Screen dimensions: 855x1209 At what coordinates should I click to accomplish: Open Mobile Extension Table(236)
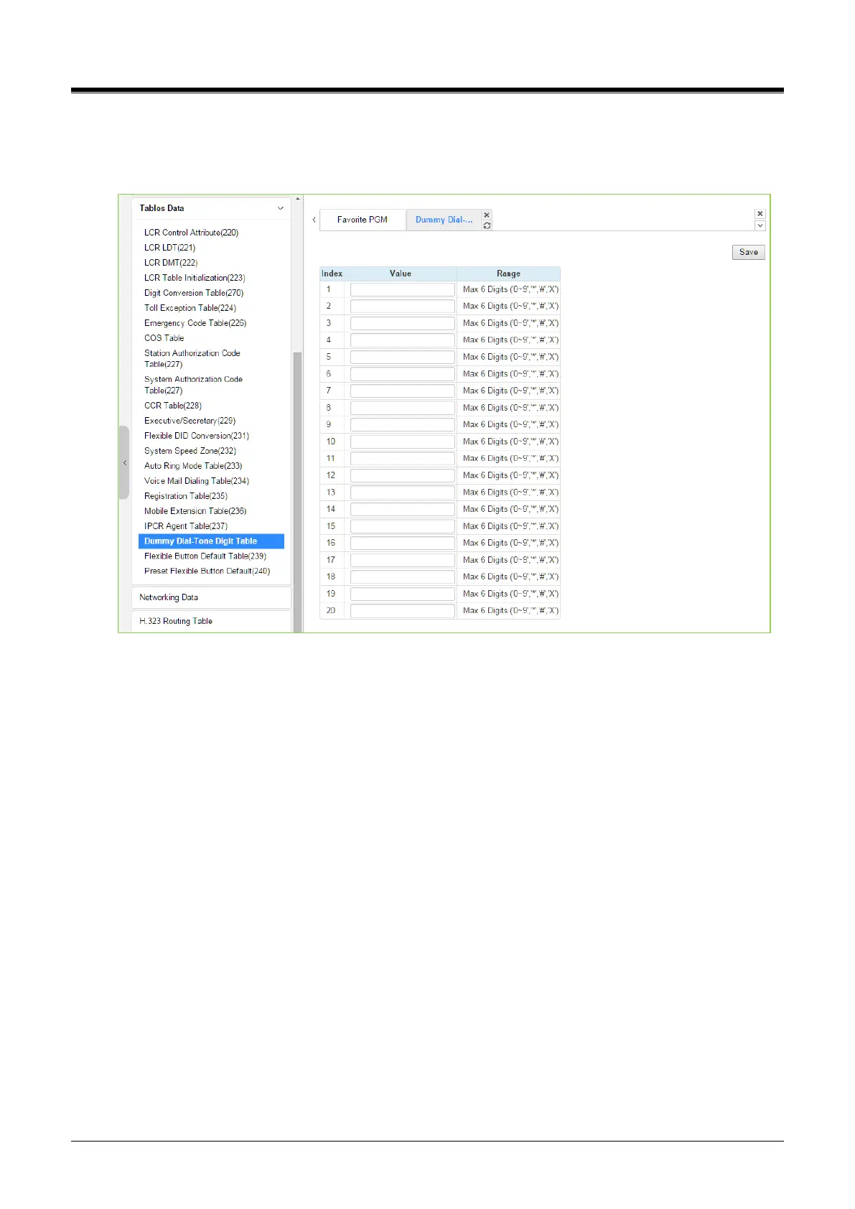click(195, 511)
